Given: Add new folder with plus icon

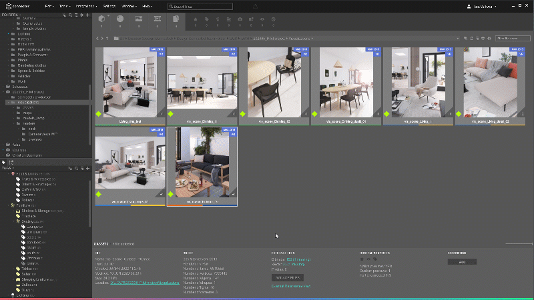Looking at the screenshot, I should (87, 15).
